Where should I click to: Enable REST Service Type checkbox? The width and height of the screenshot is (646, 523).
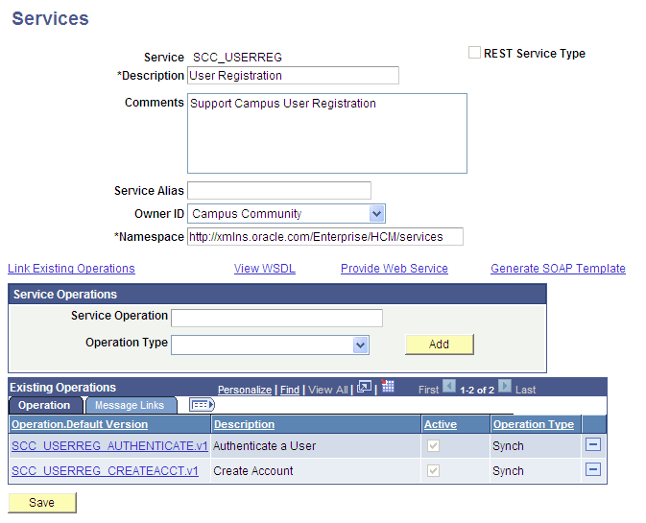pos(474,53)
